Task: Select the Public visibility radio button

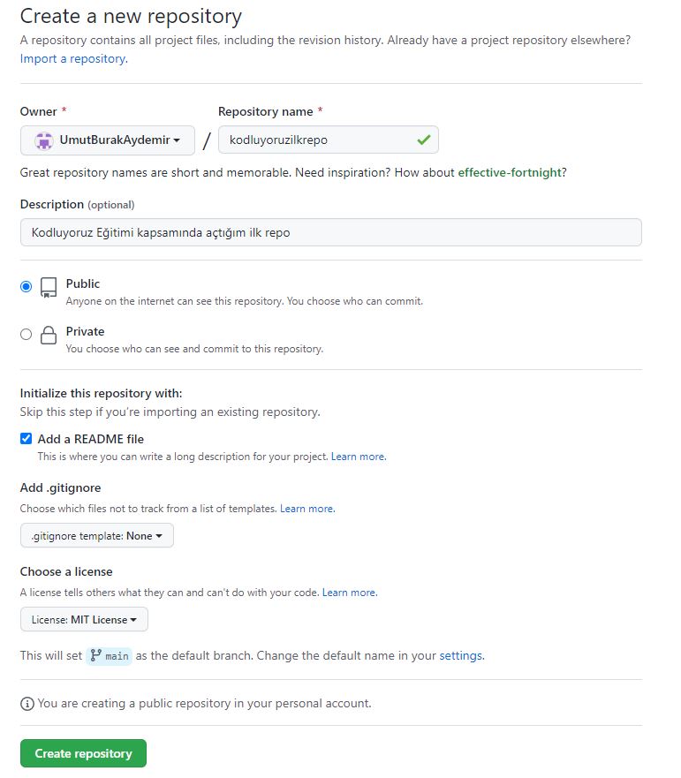Action: (x=26, y=284)
